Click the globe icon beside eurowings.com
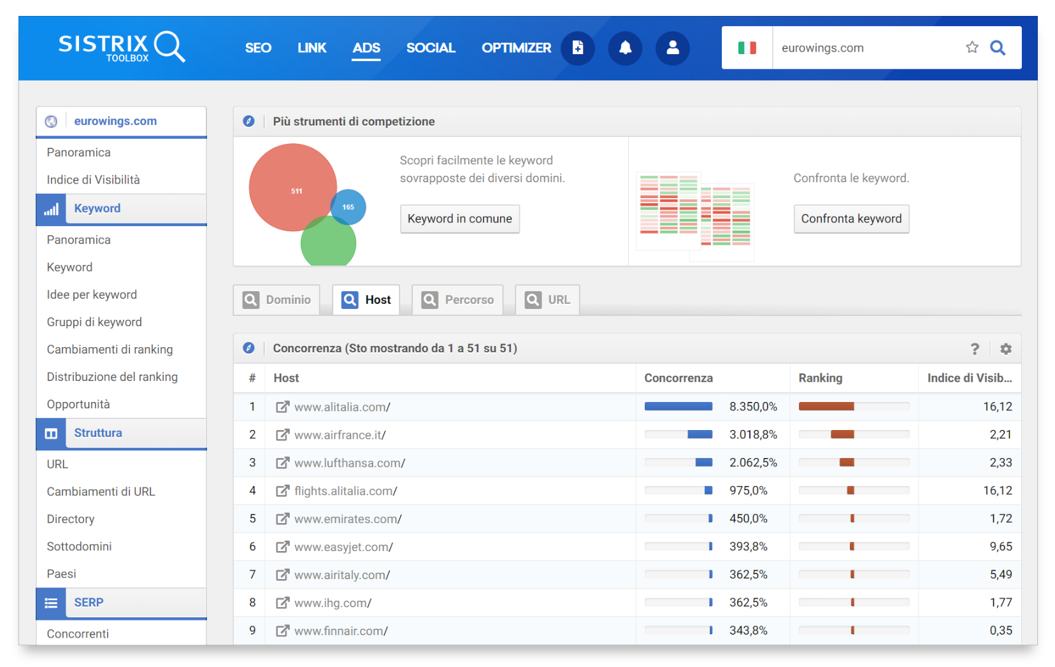 [x=51, y=121]
